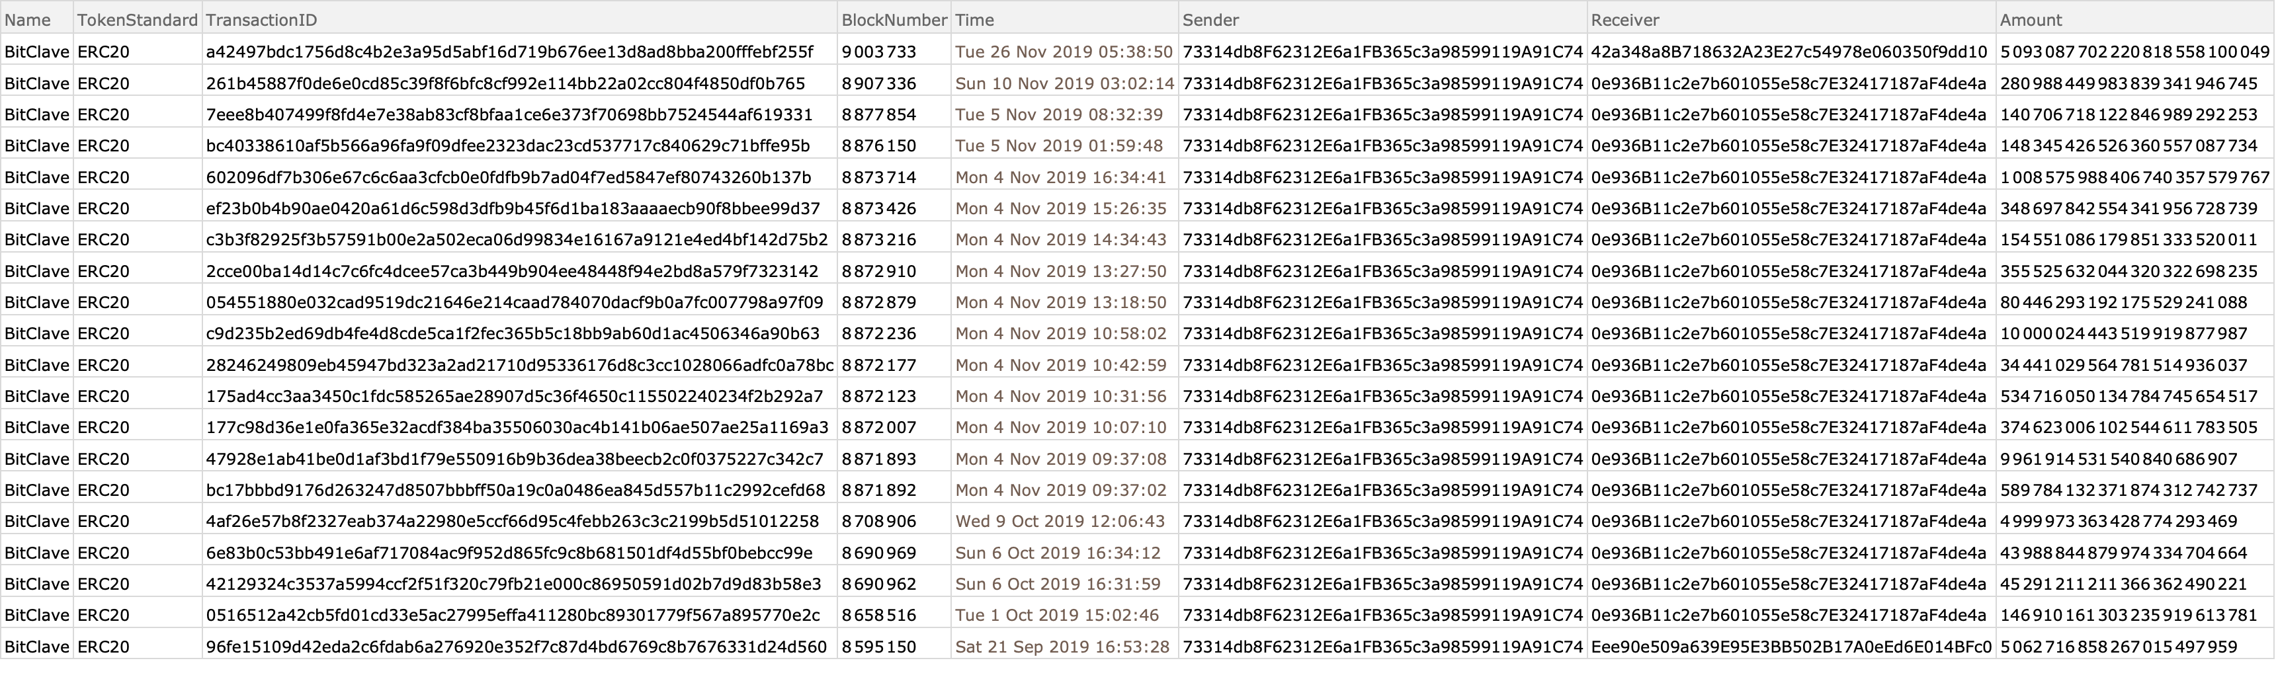
Task: Click amount 146 910 161 303 235 919 613 781
Action: pyautogui.click(x=2128, y=615)
